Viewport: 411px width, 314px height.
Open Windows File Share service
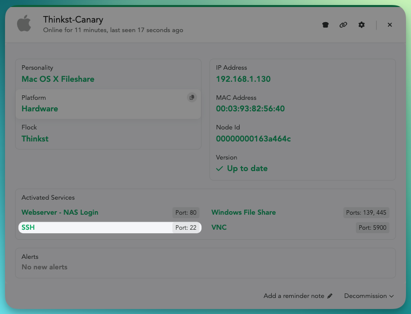coord(244,212)
